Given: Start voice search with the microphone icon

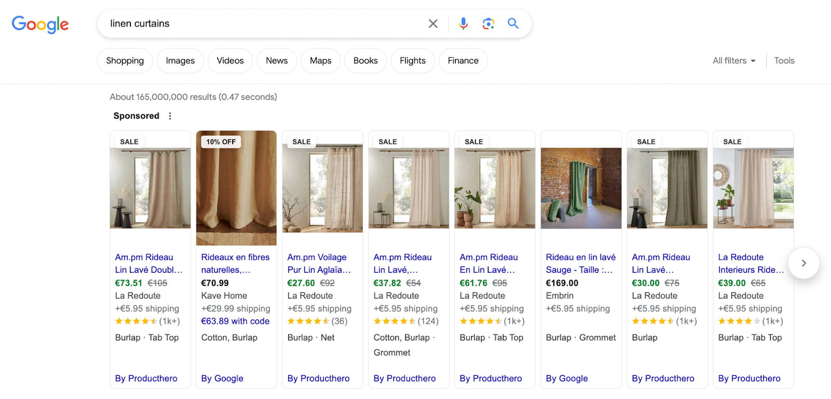Looking at the screenshot, I should point(463,23).
